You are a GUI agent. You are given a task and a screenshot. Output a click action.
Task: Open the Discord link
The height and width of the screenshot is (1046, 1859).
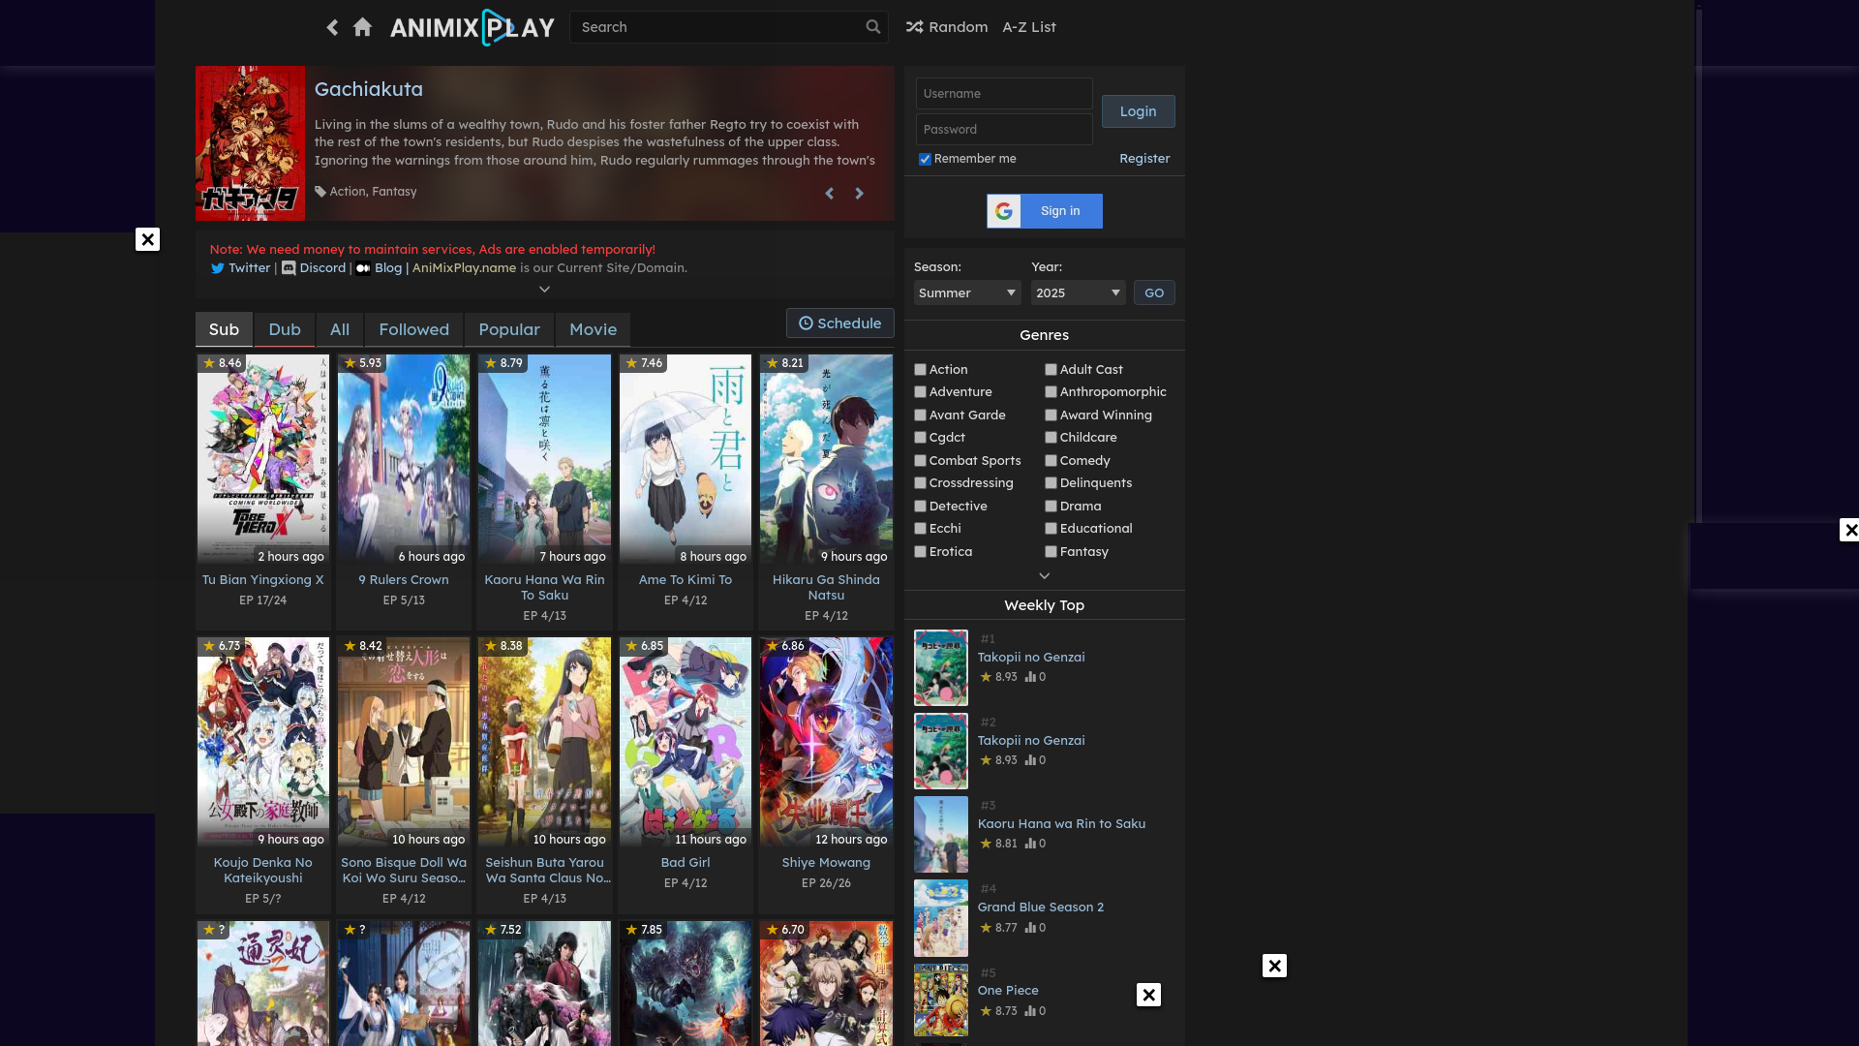(x=314, y=268)
